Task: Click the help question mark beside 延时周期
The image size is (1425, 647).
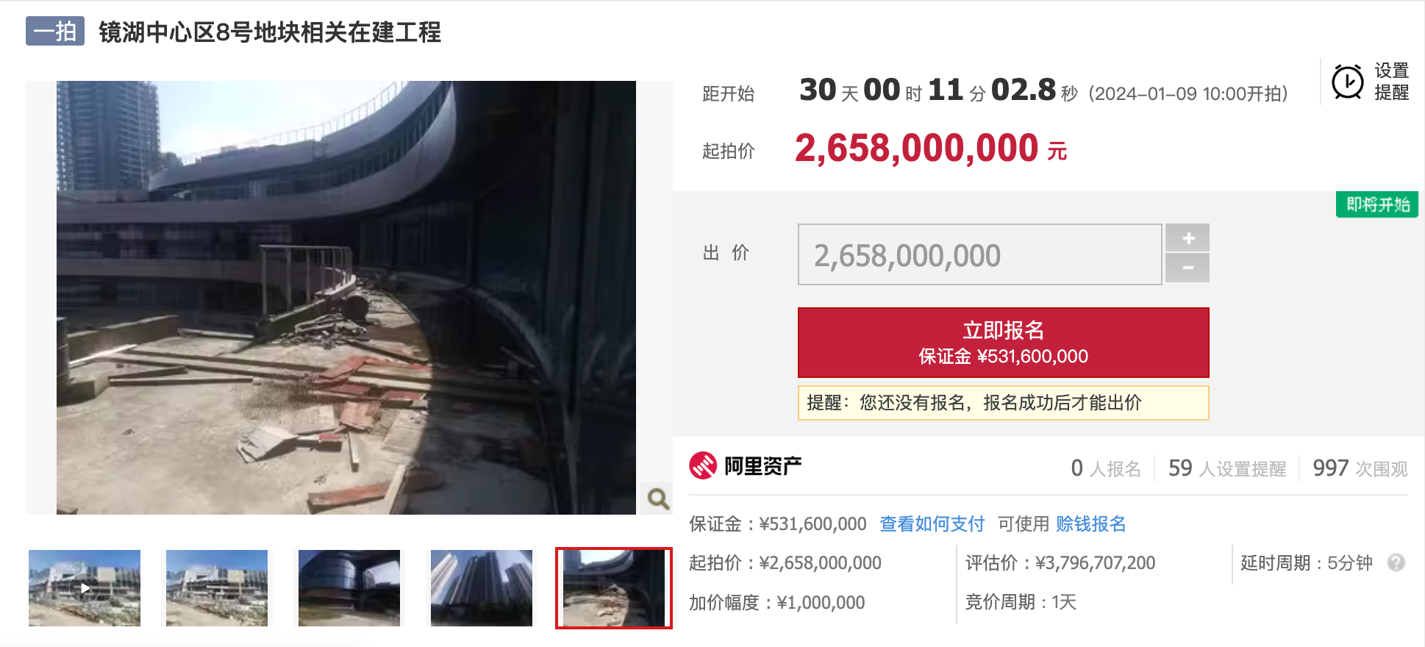Action: pyautogui.click(x=1396, y=562)
